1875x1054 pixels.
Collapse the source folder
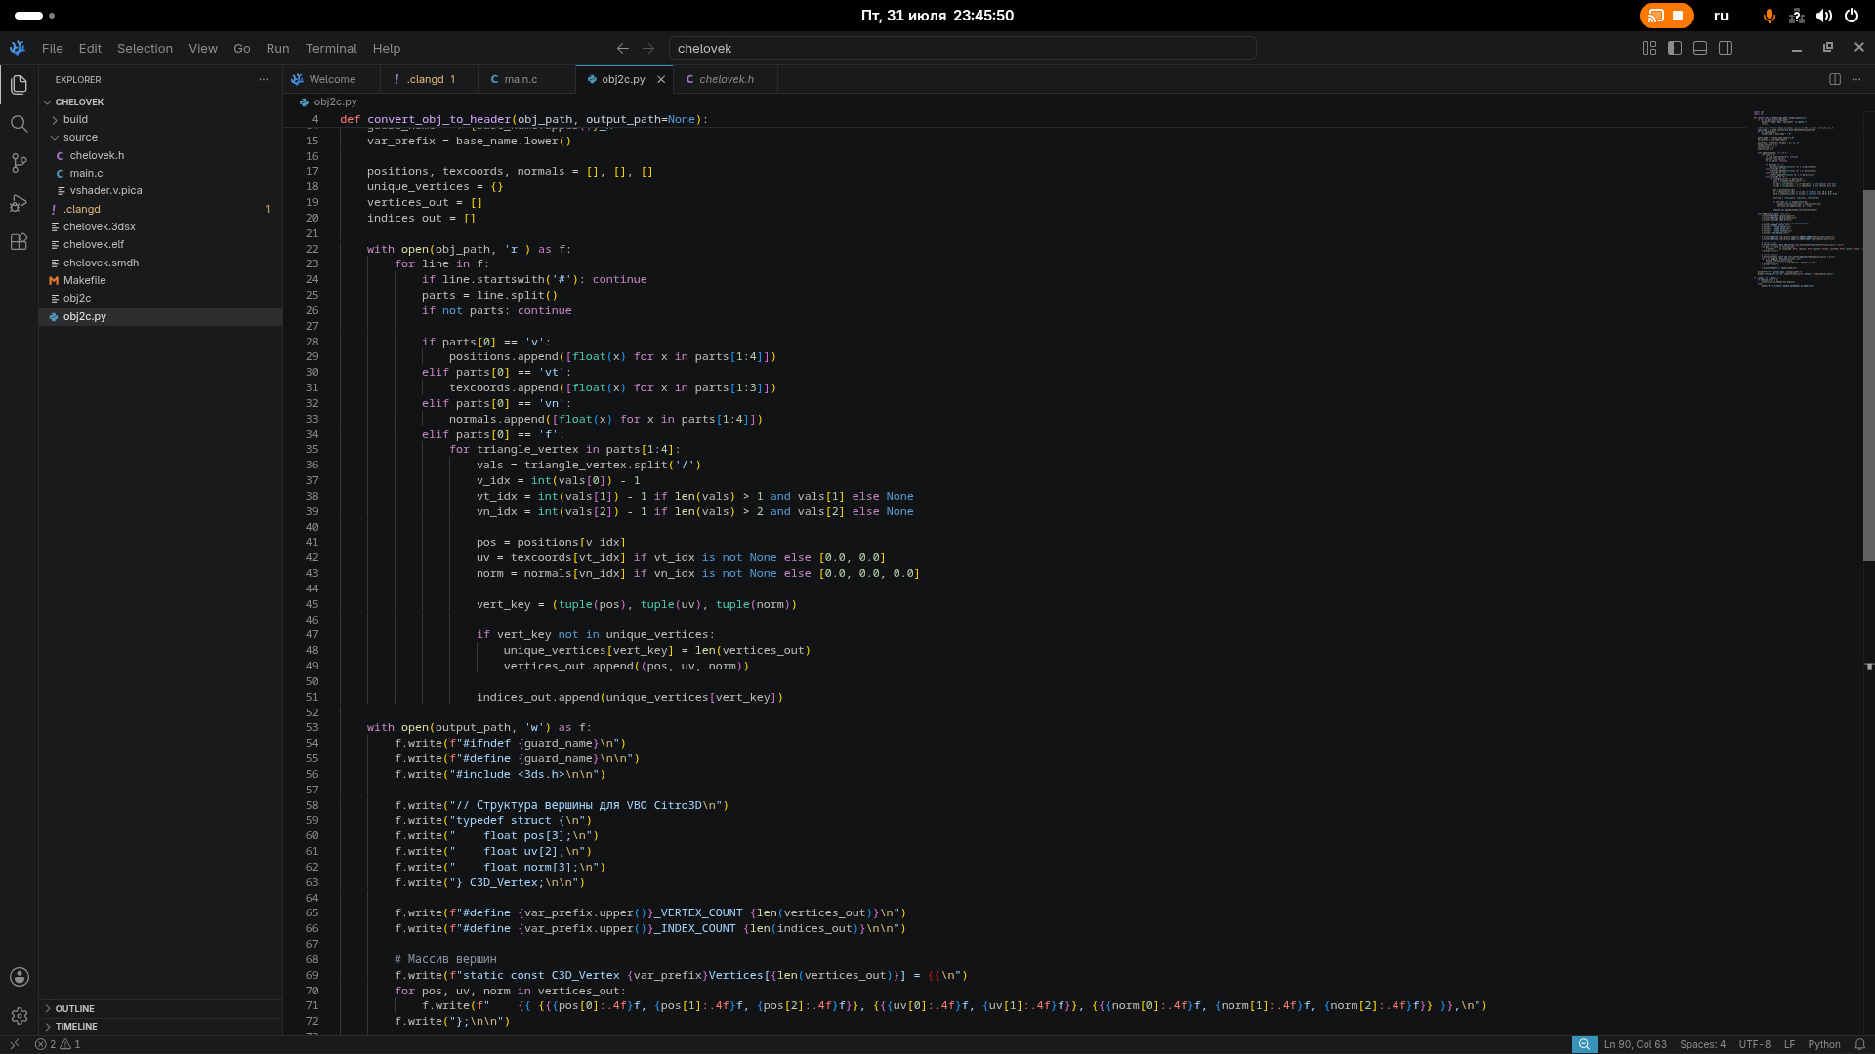[x=161, y=138]
